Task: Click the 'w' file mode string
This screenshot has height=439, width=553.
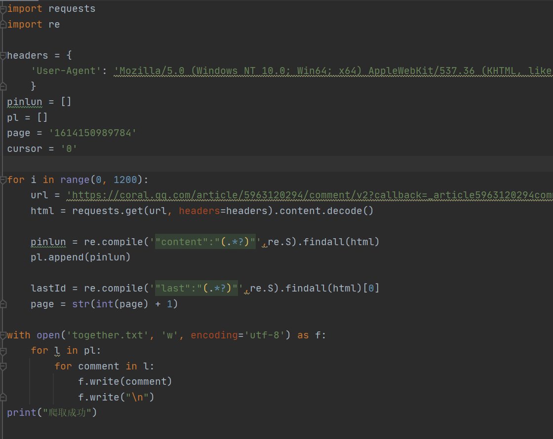Action: click(169, 335)
